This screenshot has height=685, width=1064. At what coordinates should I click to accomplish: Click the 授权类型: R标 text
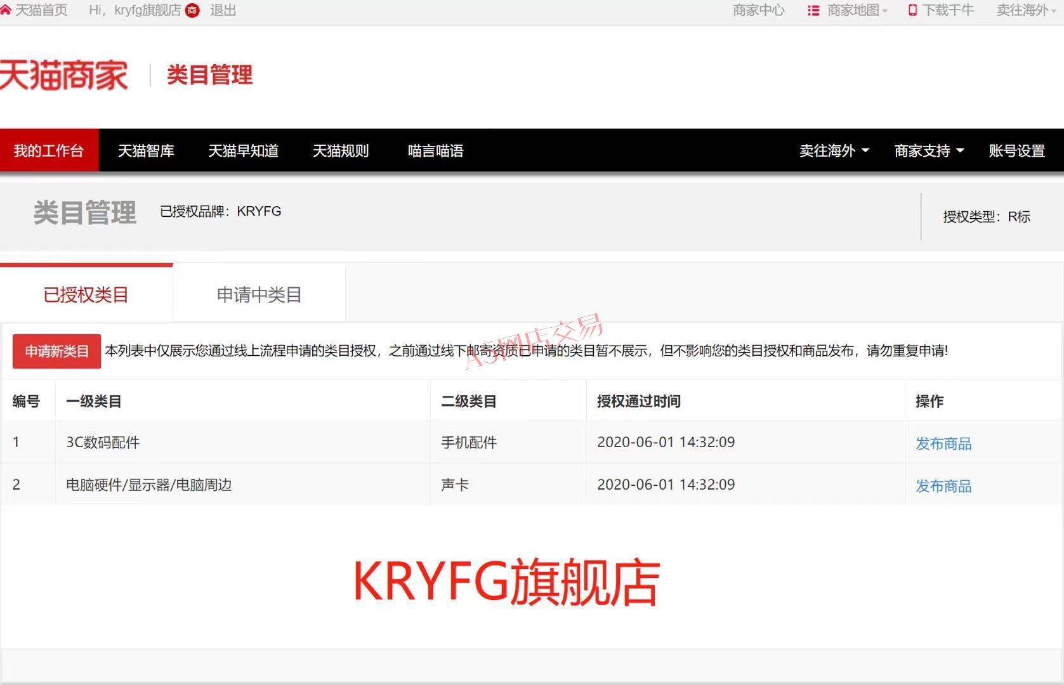pos(987,217)
